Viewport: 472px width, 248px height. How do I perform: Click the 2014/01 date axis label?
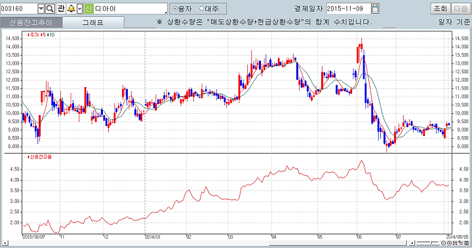(x=153, y=237)
